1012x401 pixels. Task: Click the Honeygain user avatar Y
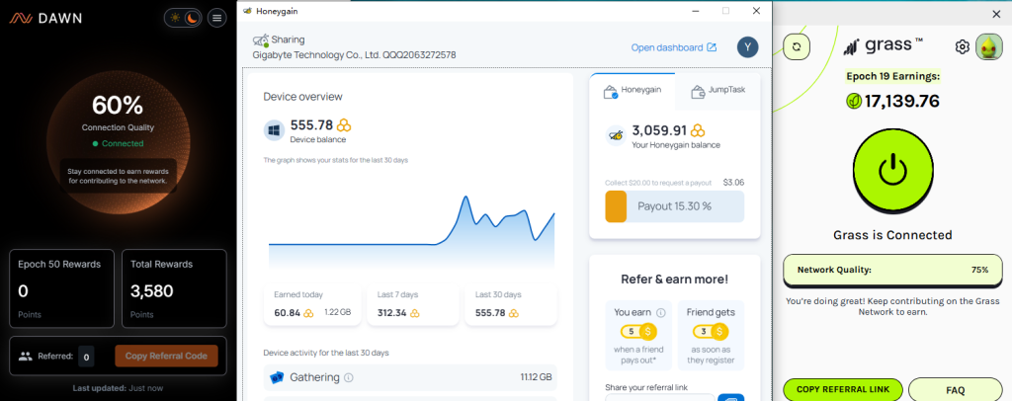(x=748, y=47)
